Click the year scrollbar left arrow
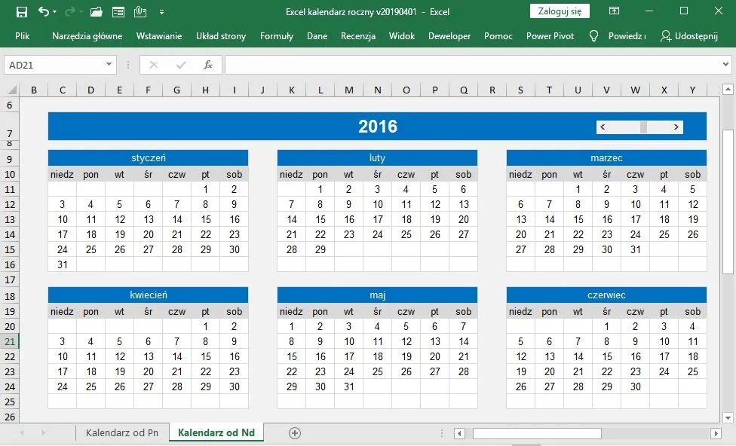The height and width of the screenshot is (446, 736). click(x=603, y=127)
